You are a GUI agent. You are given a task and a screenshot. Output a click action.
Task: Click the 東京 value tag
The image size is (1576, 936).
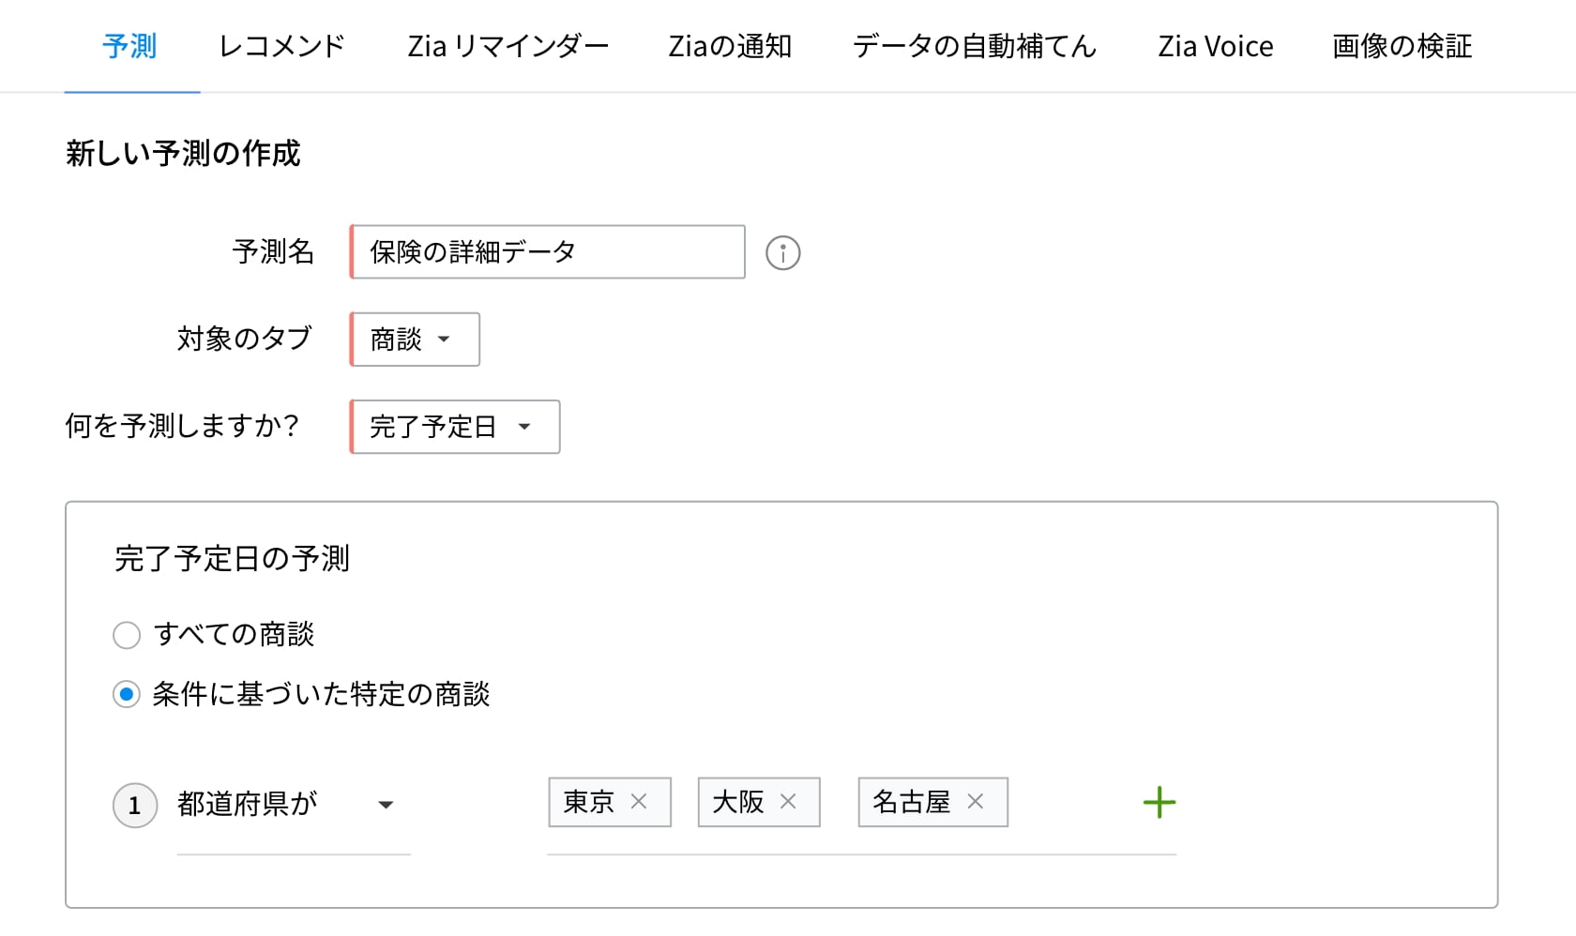[x=588, y=802]
